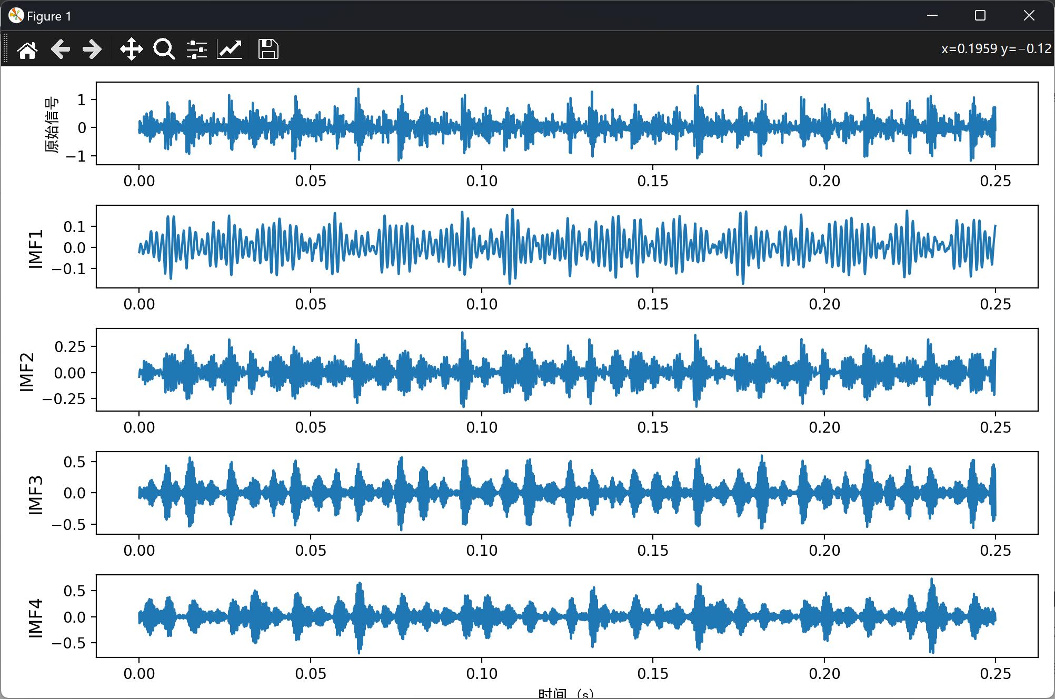Viewport: 1055px width, 699px height.
Task: Click the Home reset view icon
Action: tap(27, 49)
